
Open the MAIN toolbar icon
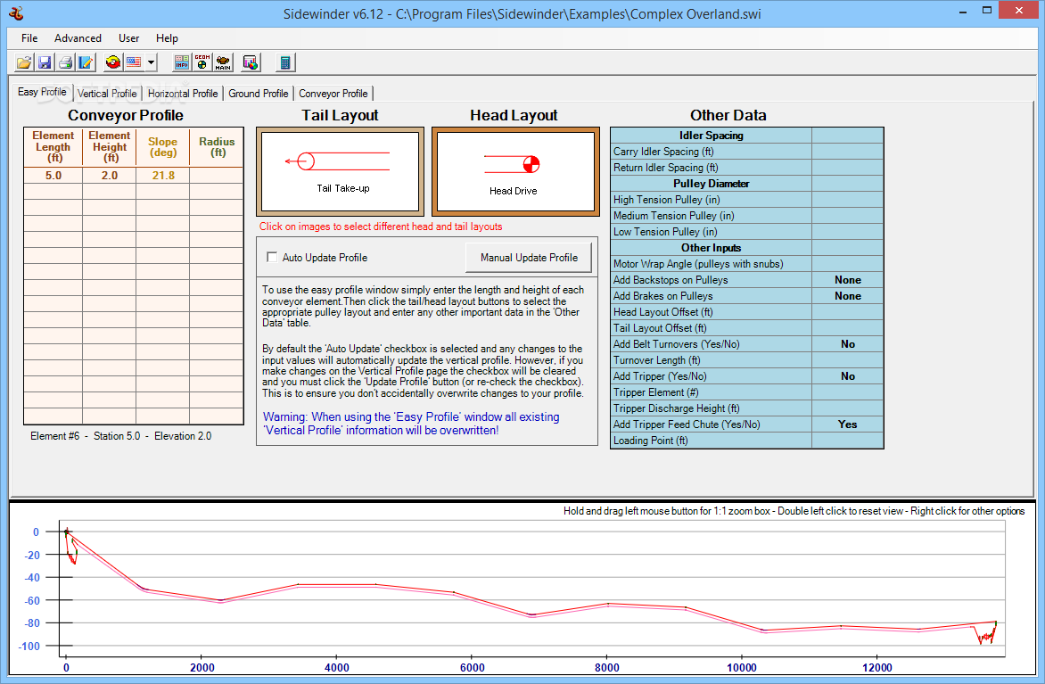click(x=223, y=62)
